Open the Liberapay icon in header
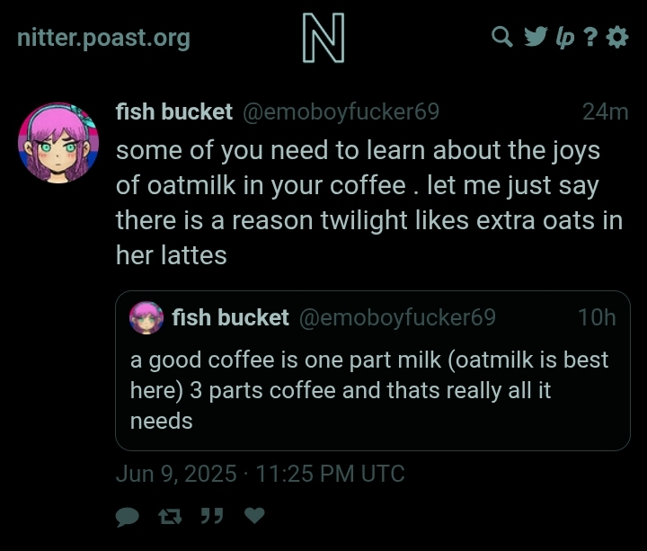647x551 pixels. (565, 38)
